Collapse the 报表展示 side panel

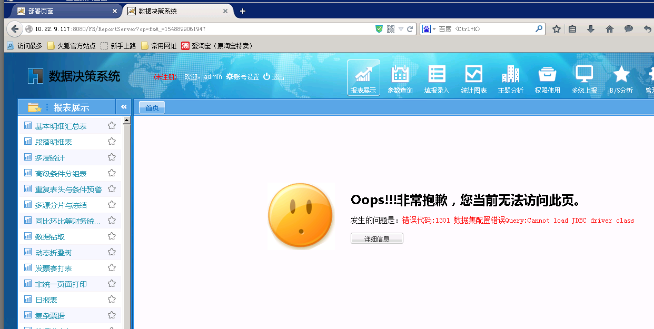[124, 107]
